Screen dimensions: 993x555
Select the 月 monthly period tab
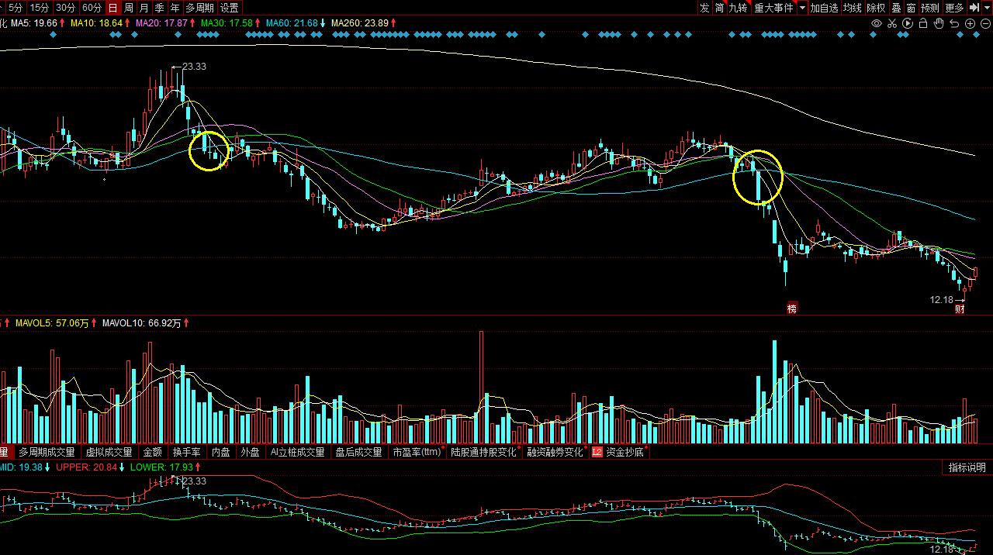pyautogui.click(x=144, y=8)
